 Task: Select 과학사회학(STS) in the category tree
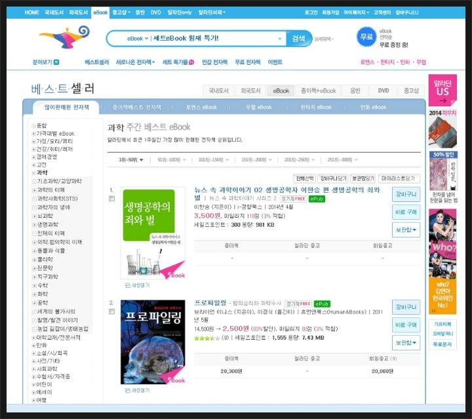(58, 199)
